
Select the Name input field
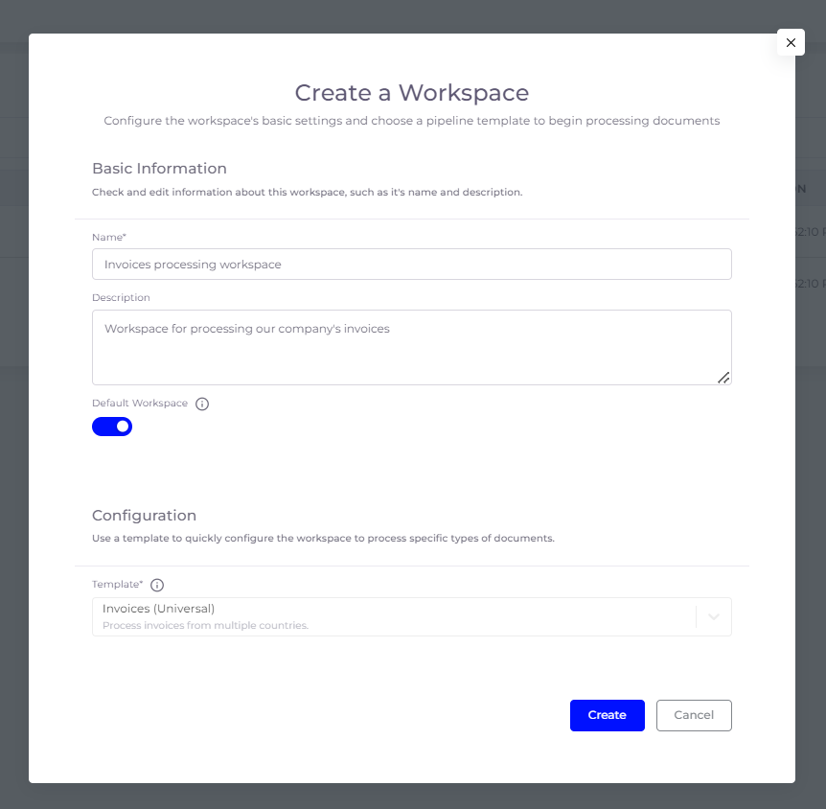(x=412, y=264)
